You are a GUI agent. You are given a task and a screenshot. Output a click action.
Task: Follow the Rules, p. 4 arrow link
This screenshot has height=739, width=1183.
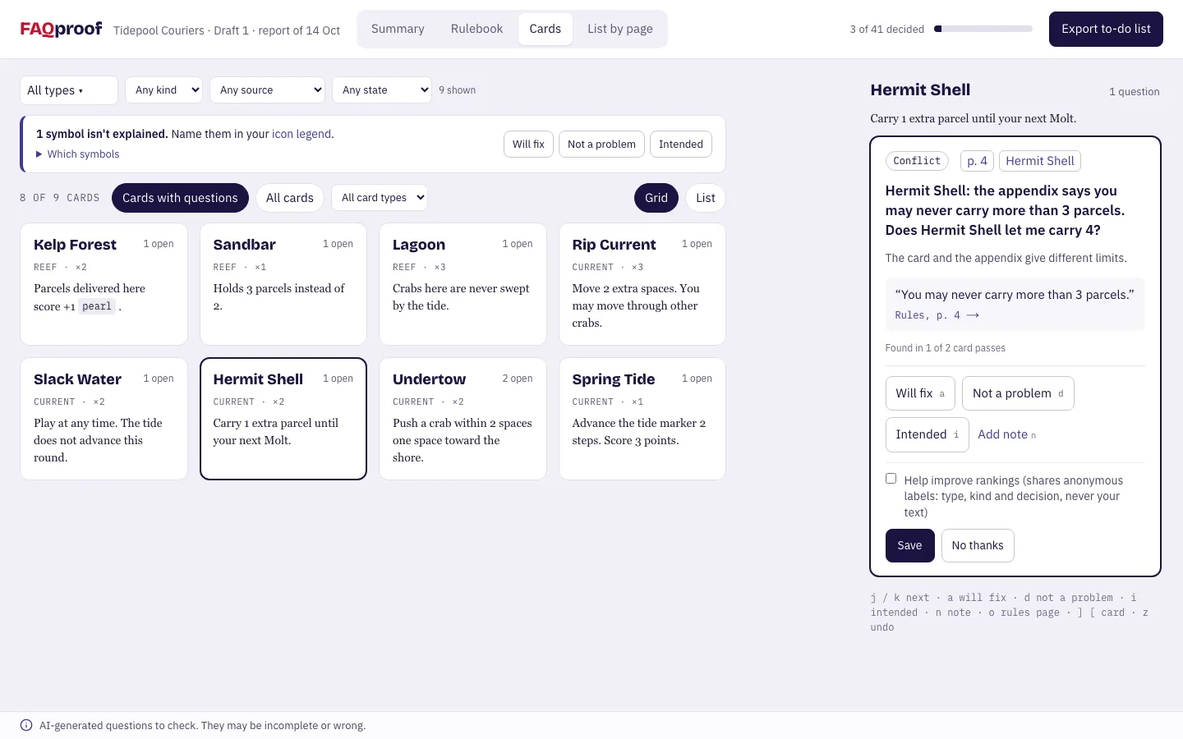pyautogui.click(x=937, y=315)
